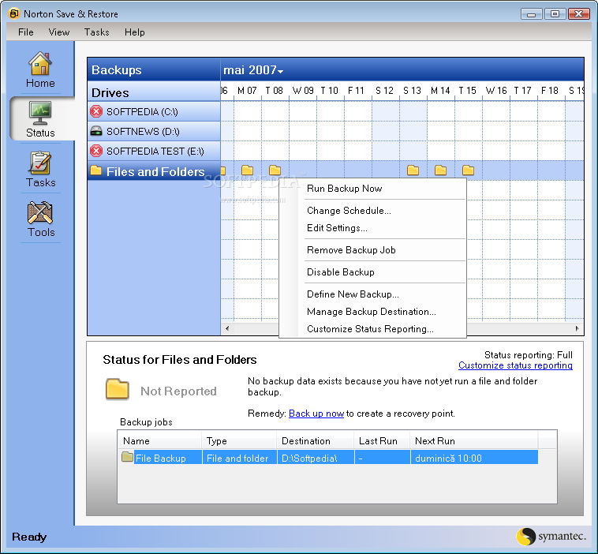The height and width of the screenshot is (554, 598).
Task: Click the Back up now link
Action: 316,414
